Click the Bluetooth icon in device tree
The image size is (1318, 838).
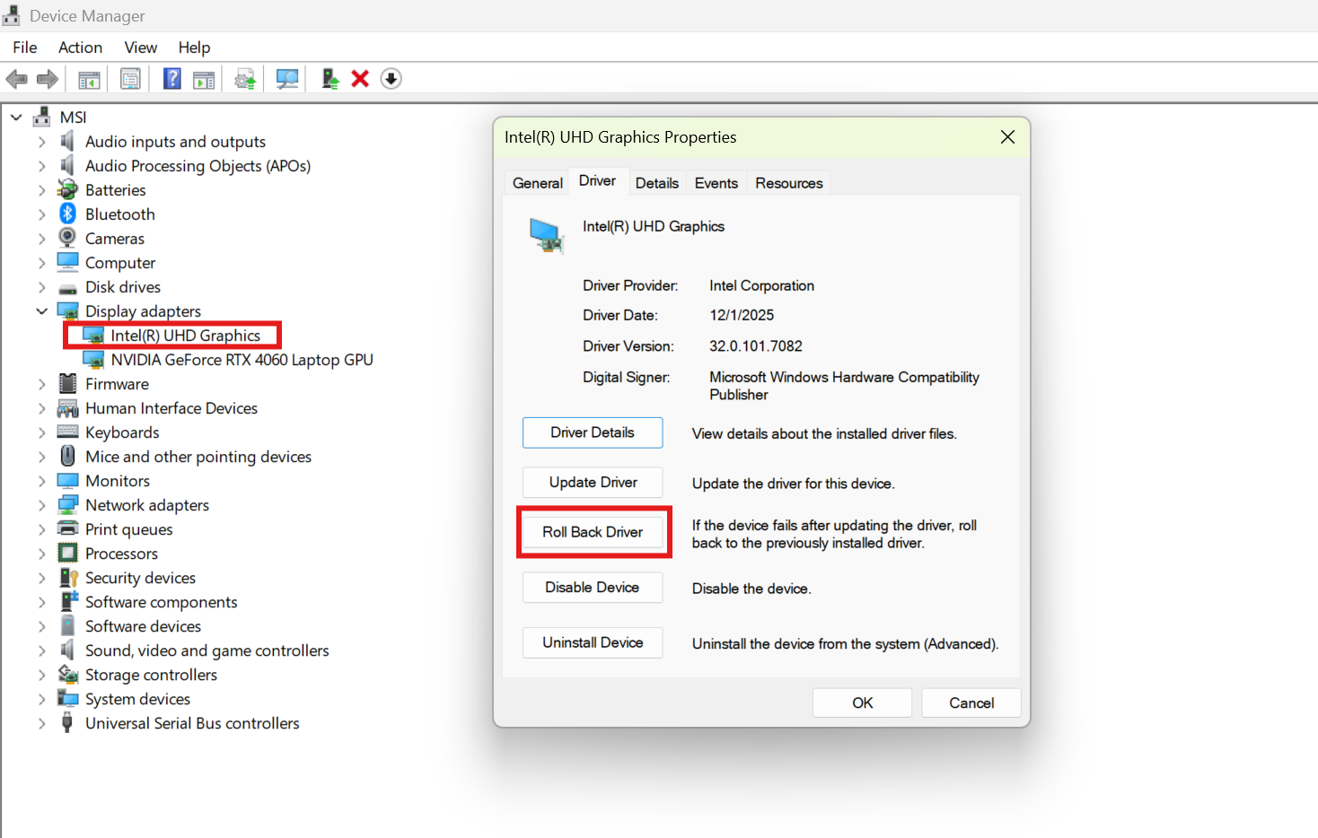tap(67, 214)
